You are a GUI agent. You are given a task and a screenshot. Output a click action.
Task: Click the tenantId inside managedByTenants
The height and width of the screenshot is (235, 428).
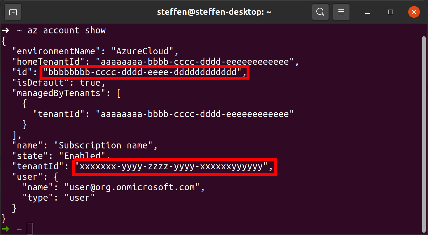click(x=195, y=114)
